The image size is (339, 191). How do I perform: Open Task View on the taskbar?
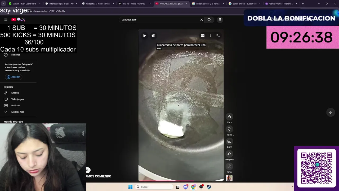tap(177, 187)
